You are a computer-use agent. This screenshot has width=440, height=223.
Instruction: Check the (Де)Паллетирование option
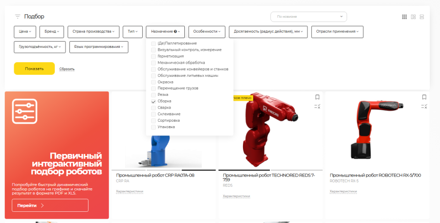(x=154, y=44)
